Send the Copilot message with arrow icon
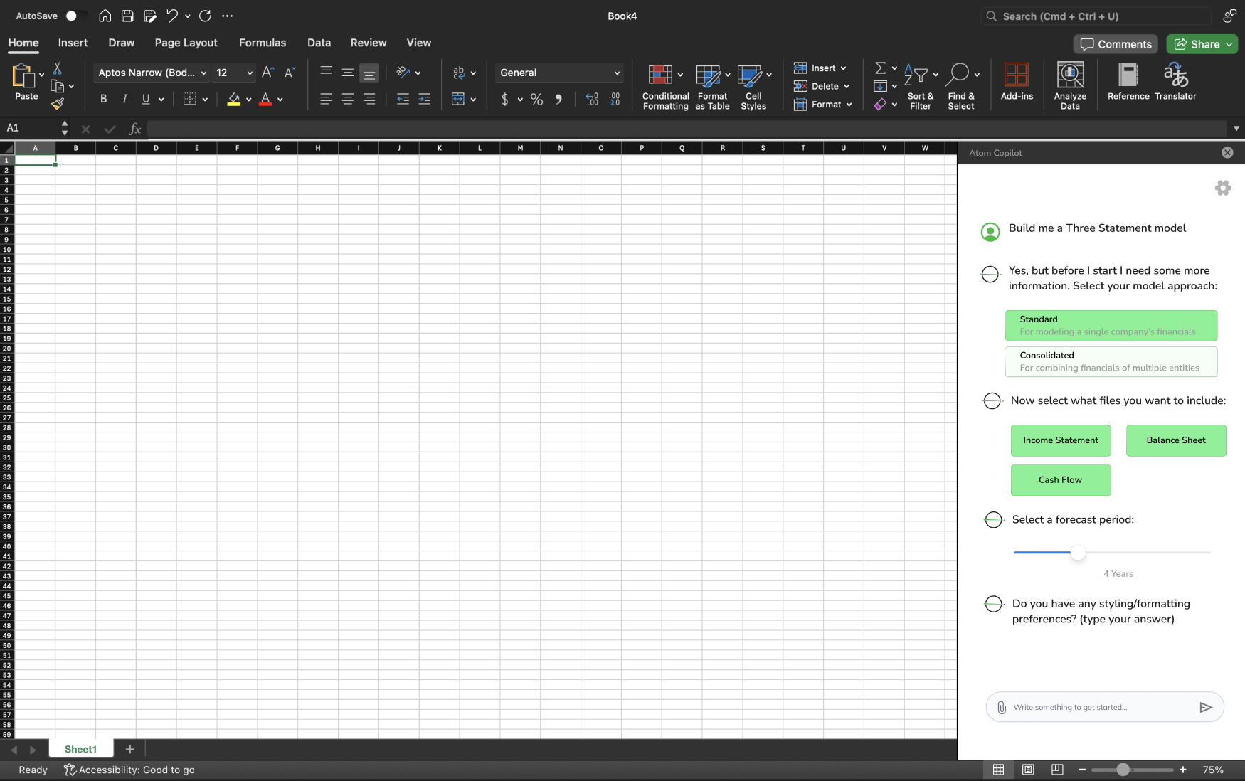 click(1206, 707)
